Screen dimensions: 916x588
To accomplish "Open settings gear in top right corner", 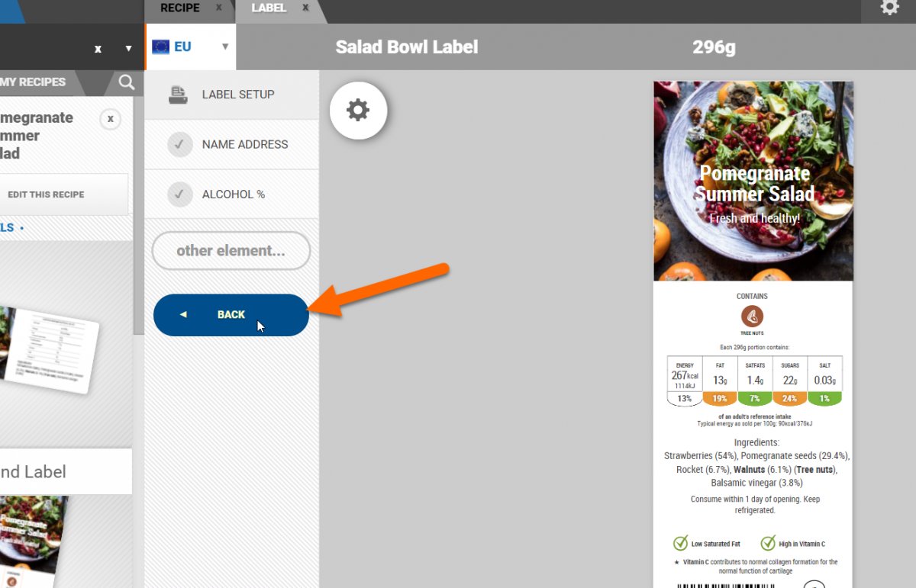I will pyautogui.click(x=889, y=8).
